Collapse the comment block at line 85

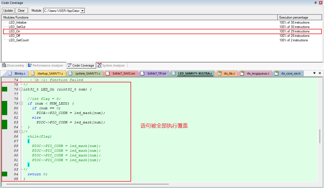click(x=21, y=132)
